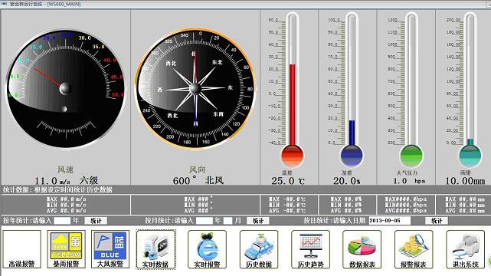The height and width of the screenshot is (276, 491).
Task: Open 实时报警 real-time alarm page
Action: [207, 249]
